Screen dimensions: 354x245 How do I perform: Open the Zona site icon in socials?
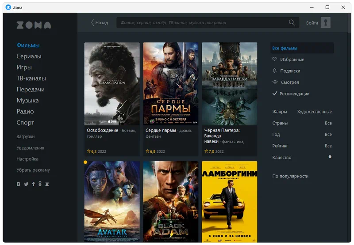(47, 184)
